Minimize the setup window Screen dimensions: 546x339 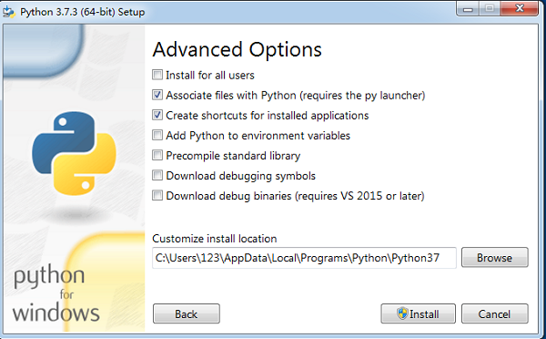(x=468, y=9)
